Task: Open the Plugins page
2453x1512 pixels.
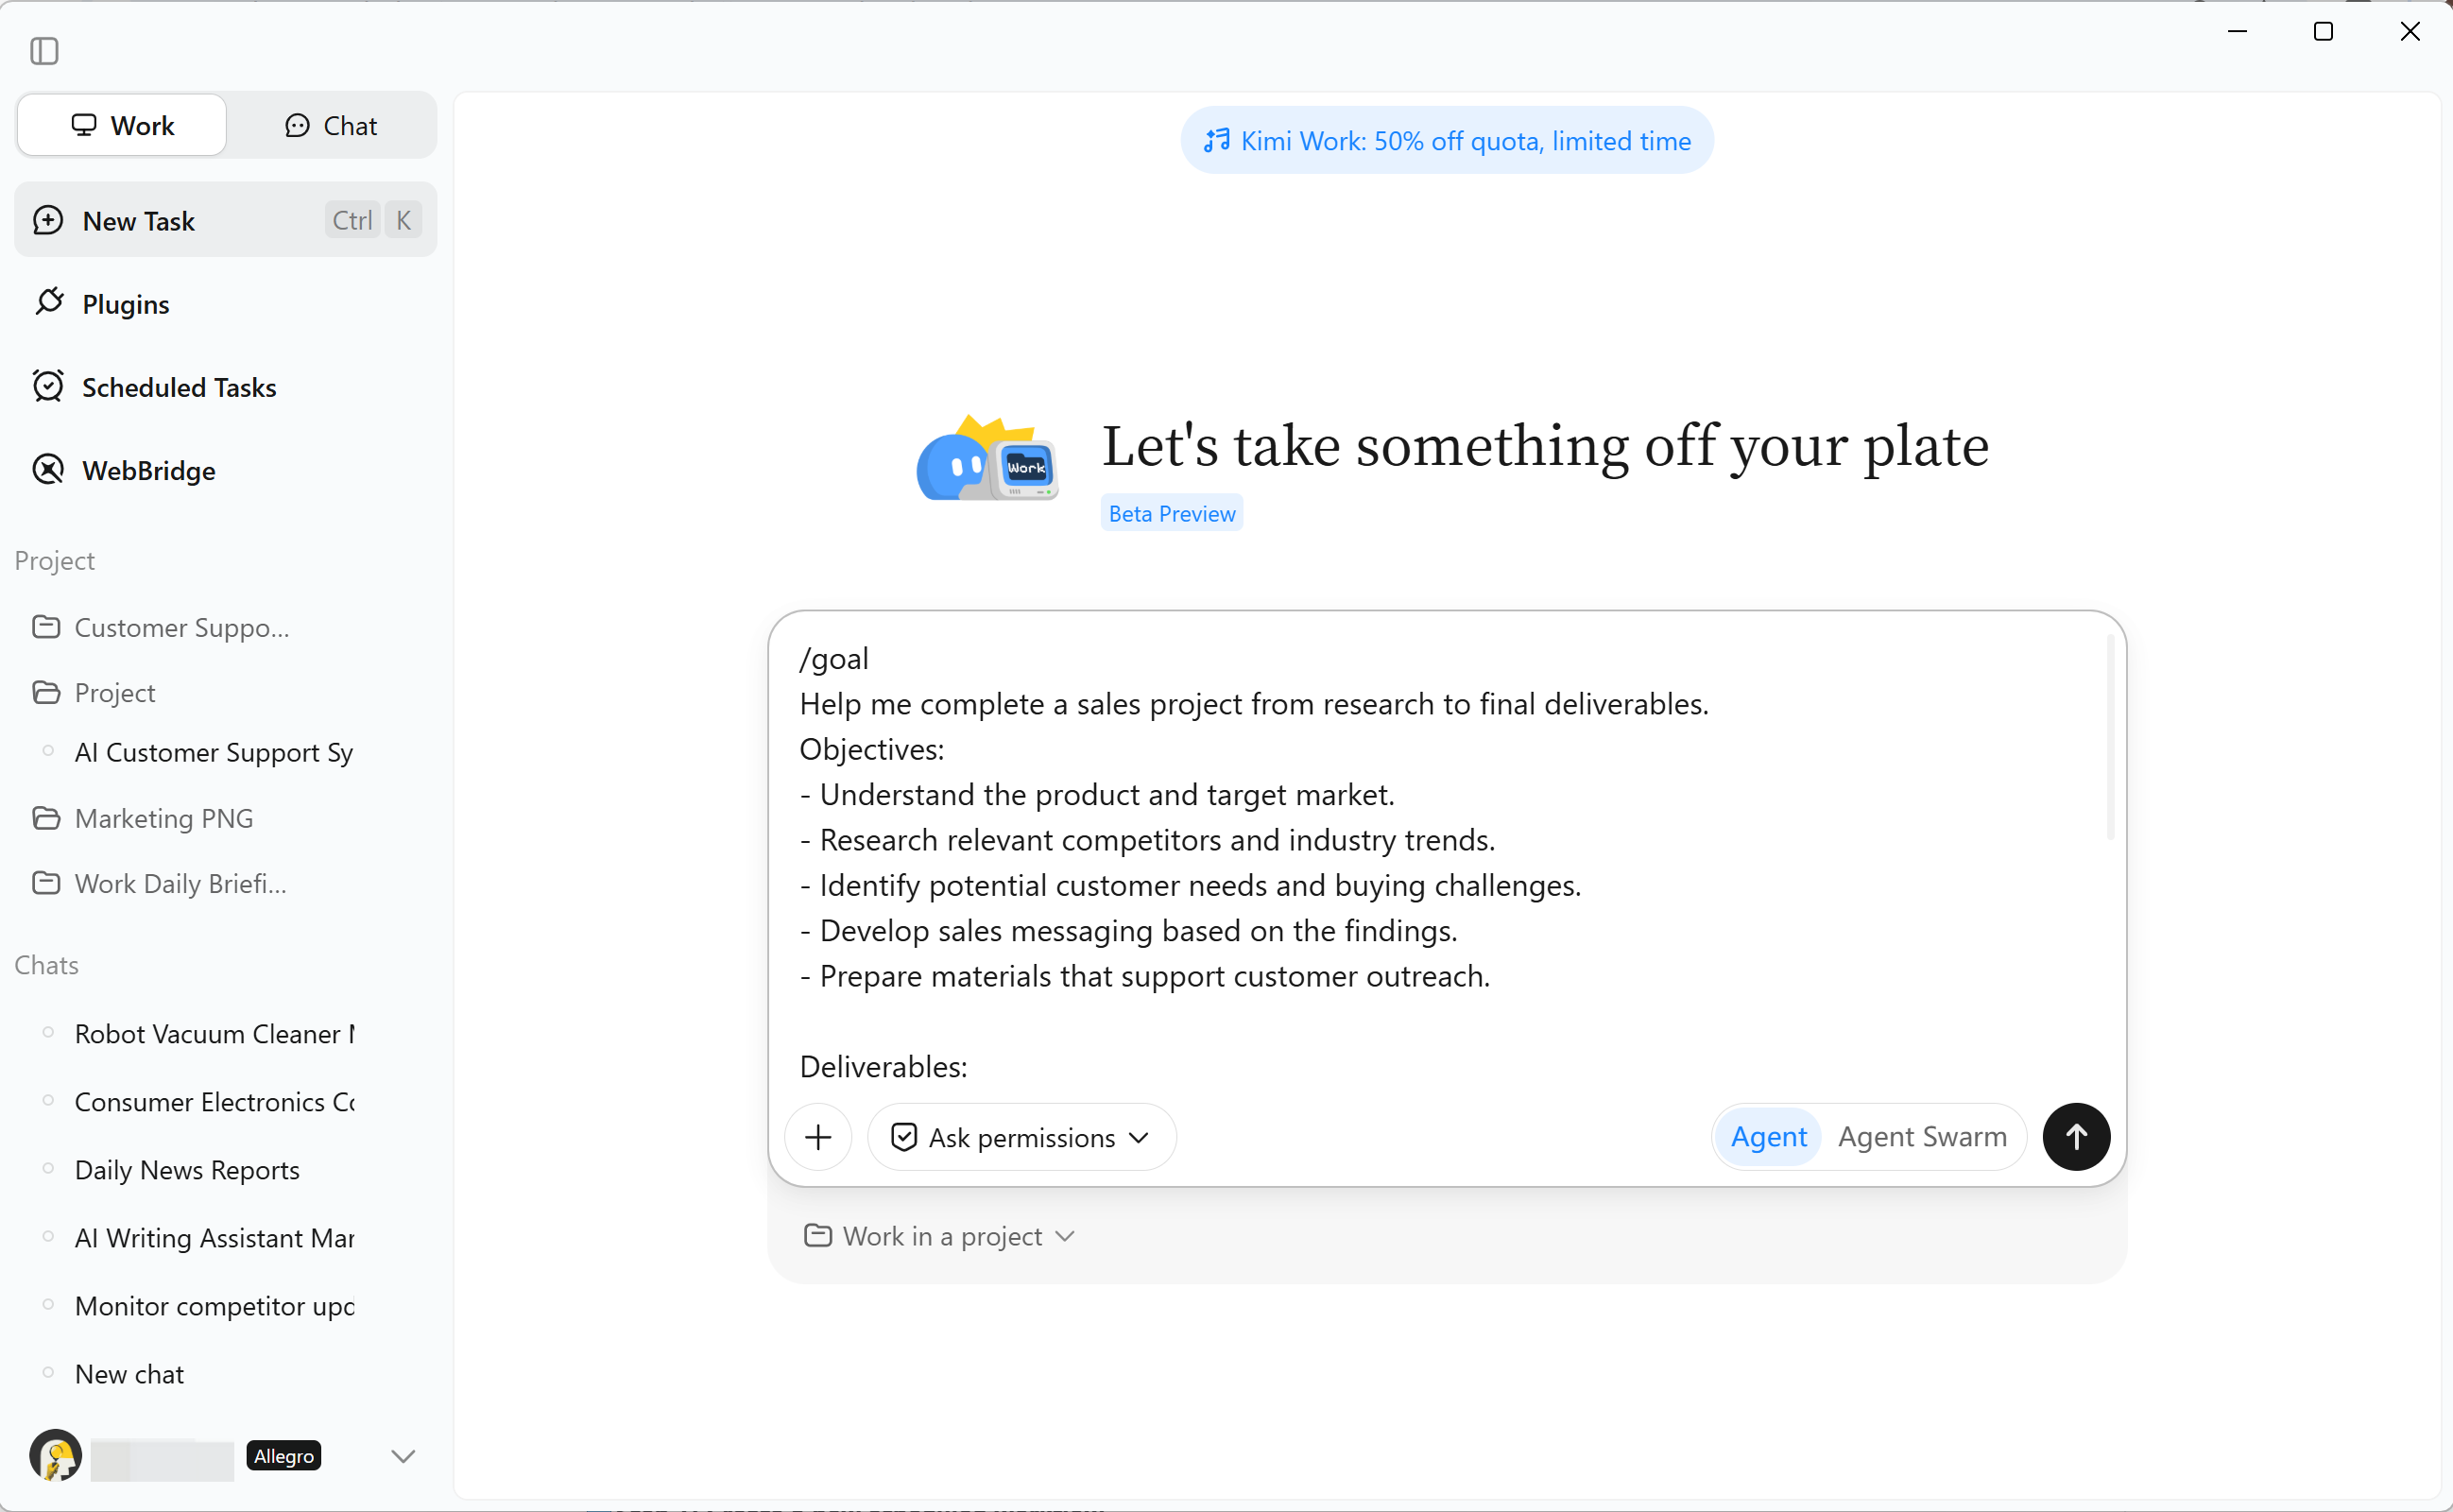Action: [226, 303]
